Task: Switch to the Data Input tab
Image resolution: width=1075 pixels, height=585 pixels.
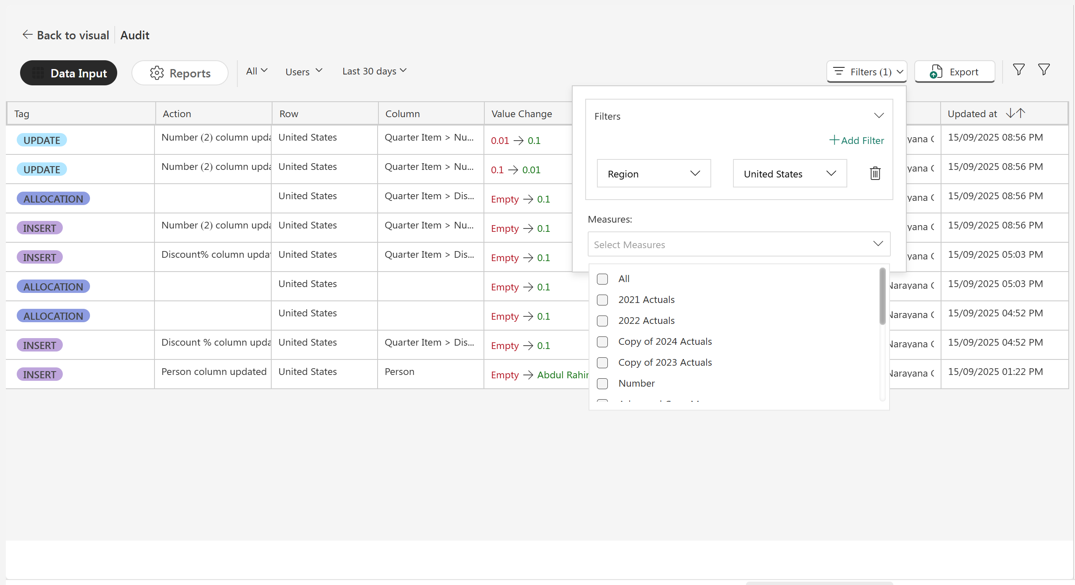Action: (69, 73)
